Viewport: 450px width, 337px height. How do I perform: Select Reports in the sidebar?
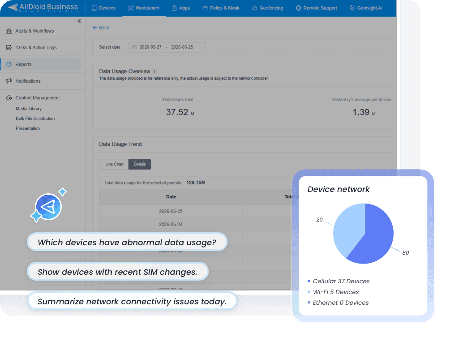pyautogui.click(x=41, y=64)
